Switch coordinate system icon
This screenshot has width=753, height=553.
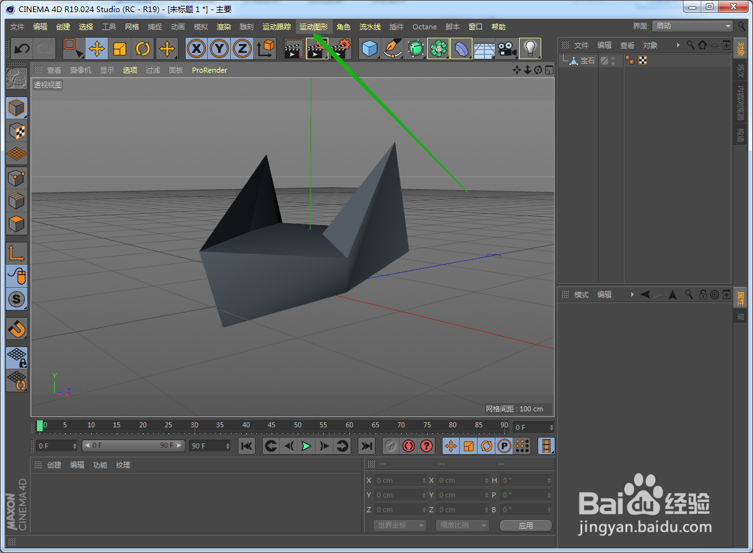pos(266,48)
